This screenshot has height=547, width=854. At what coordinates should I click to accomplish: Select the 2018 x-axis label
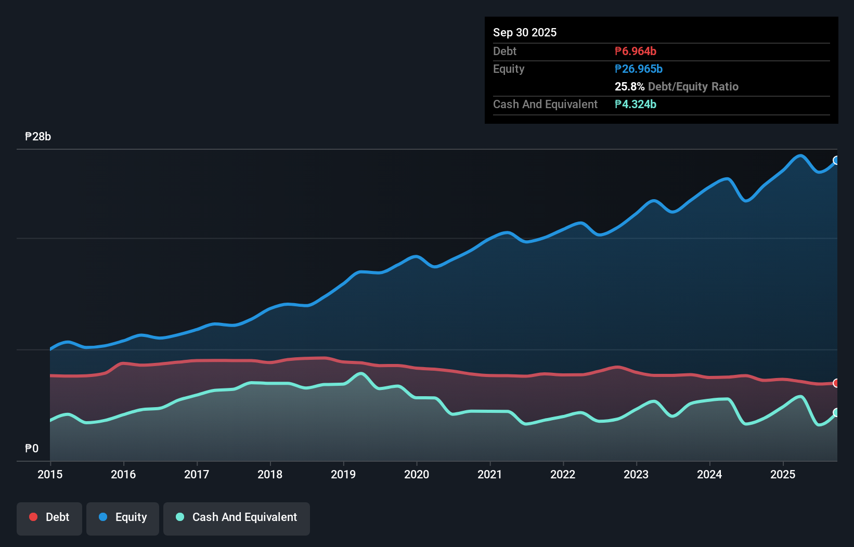(x=270, y=474)
